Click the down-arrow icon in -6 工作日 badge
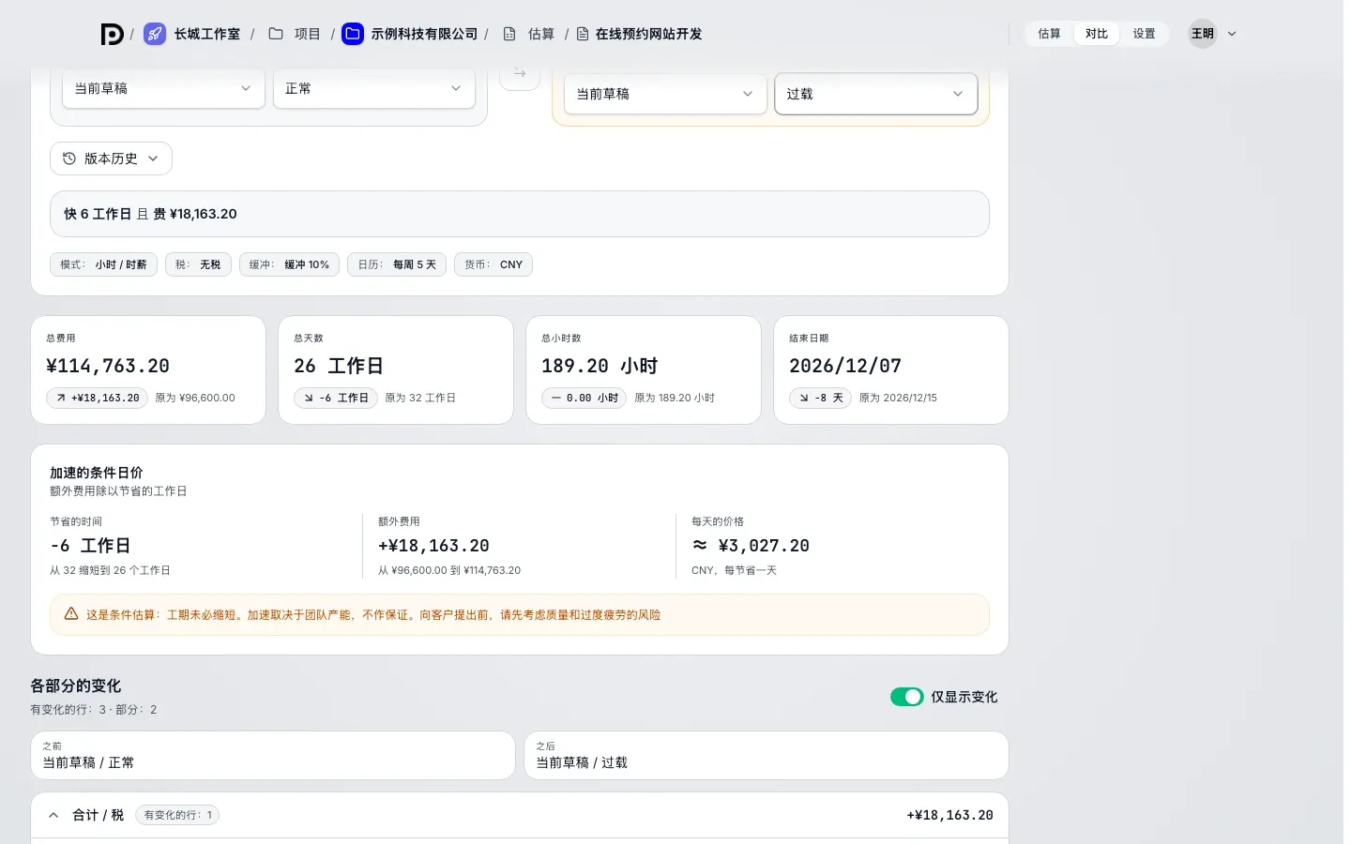The height and width of the screenshot is (844, 1351). 309,398
